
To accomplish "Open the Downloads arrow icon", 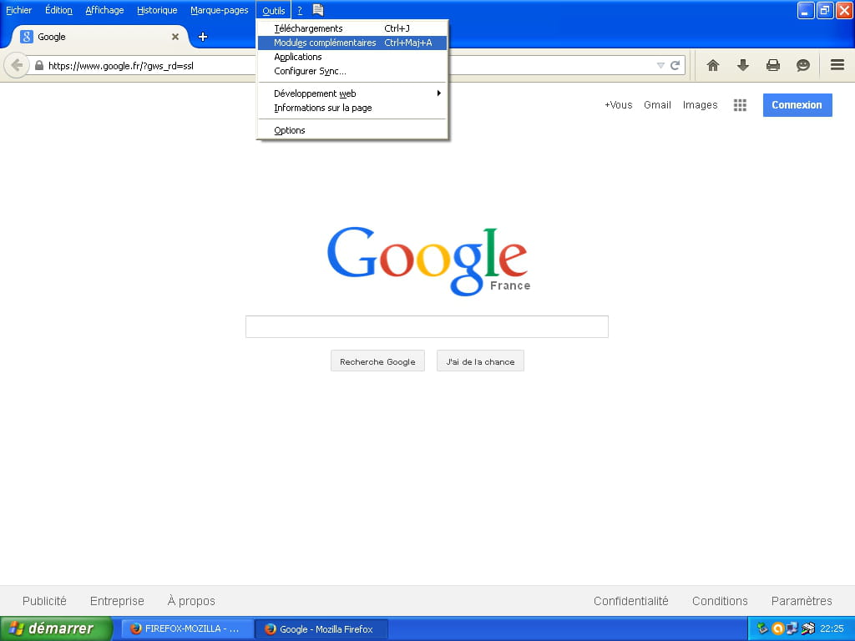I will 742,65.
